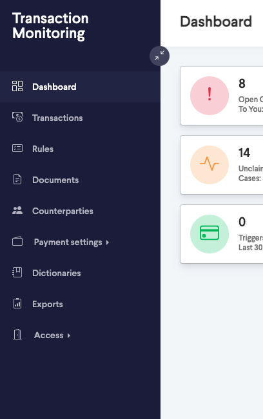Collapse the sidebar with the arrows button
Screen dimensions: 263x419
[x=159, y=56]
